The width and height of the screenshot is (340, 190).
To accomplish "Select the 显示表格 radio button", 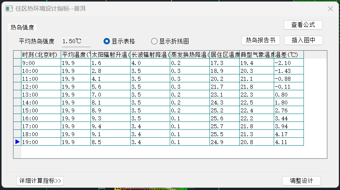I will click(x=106, y=41).
